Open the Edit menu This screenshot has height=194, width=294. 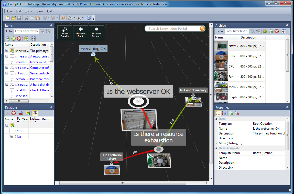click(x=18, y=11)
